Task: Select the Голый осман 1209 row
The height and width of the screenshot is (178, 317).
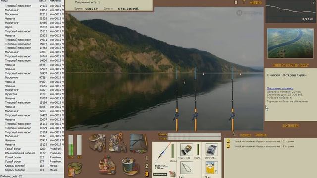Action: pos(32,149)
